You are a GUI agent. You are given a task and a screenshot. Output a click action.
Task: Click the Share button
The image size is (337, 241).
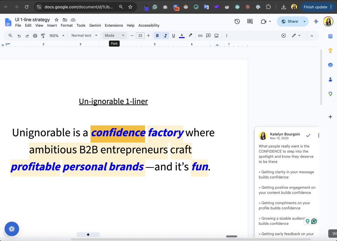coord(289,21)
